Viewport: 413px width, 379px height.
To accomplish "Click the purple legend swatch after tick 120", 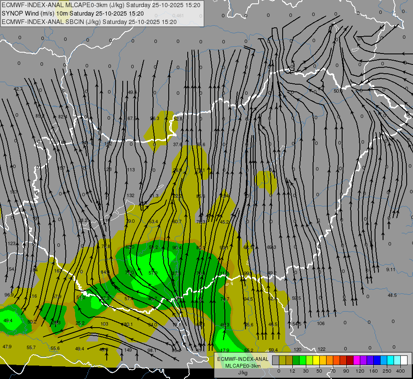I will tap(364, 360).
